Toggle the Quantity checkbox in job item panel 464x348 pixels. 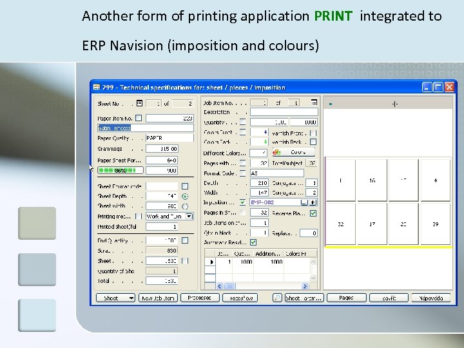(x=243, y=122)
